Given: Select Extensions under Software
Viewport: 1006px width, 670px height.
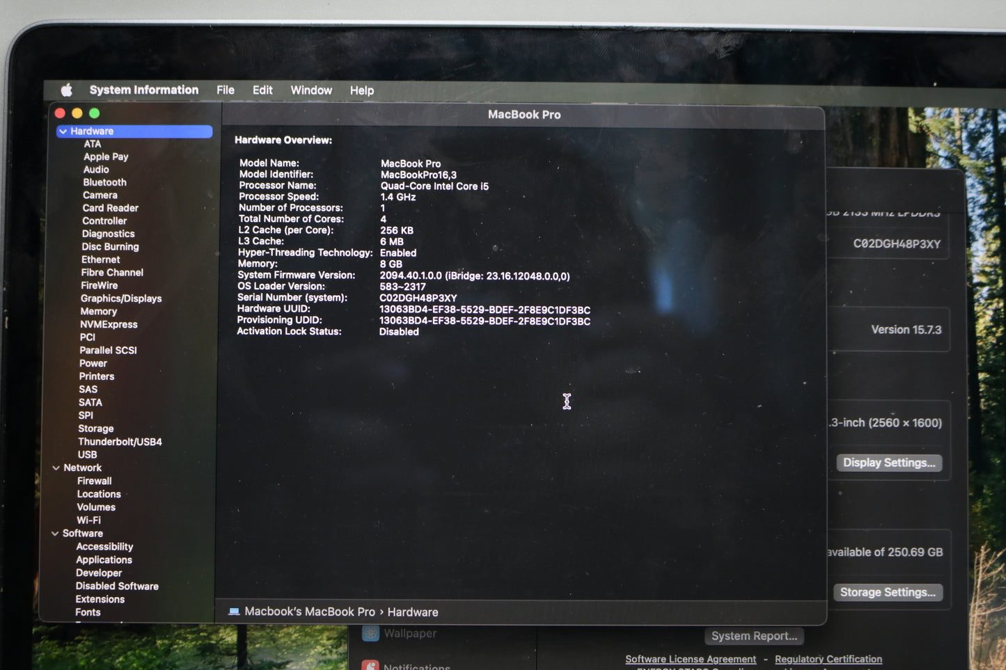Looking at the screenshot, I should point(100,599).
